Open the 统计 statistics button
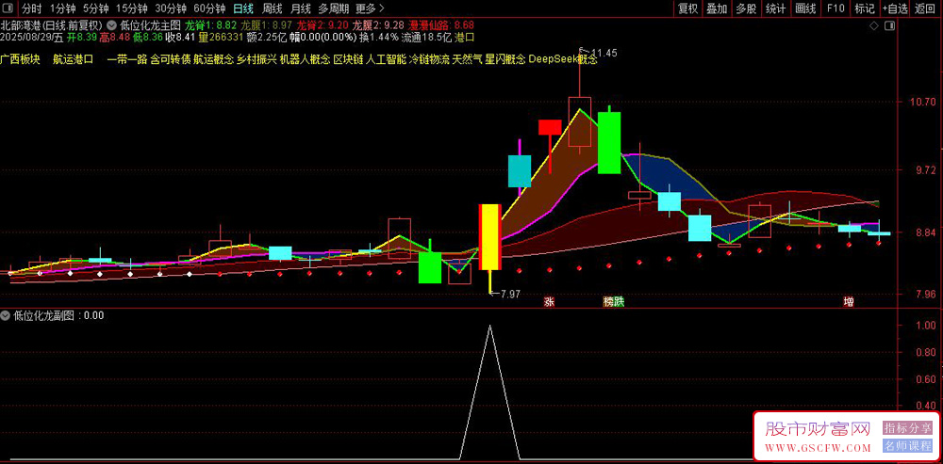 [776, 8]
